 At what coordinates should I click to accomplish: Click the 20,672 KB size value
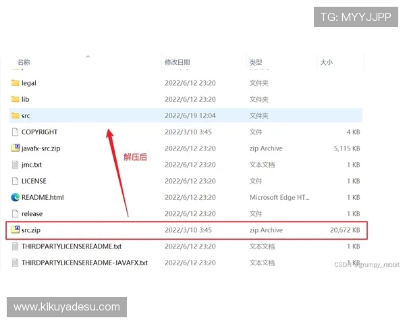[x=345, y=230]
